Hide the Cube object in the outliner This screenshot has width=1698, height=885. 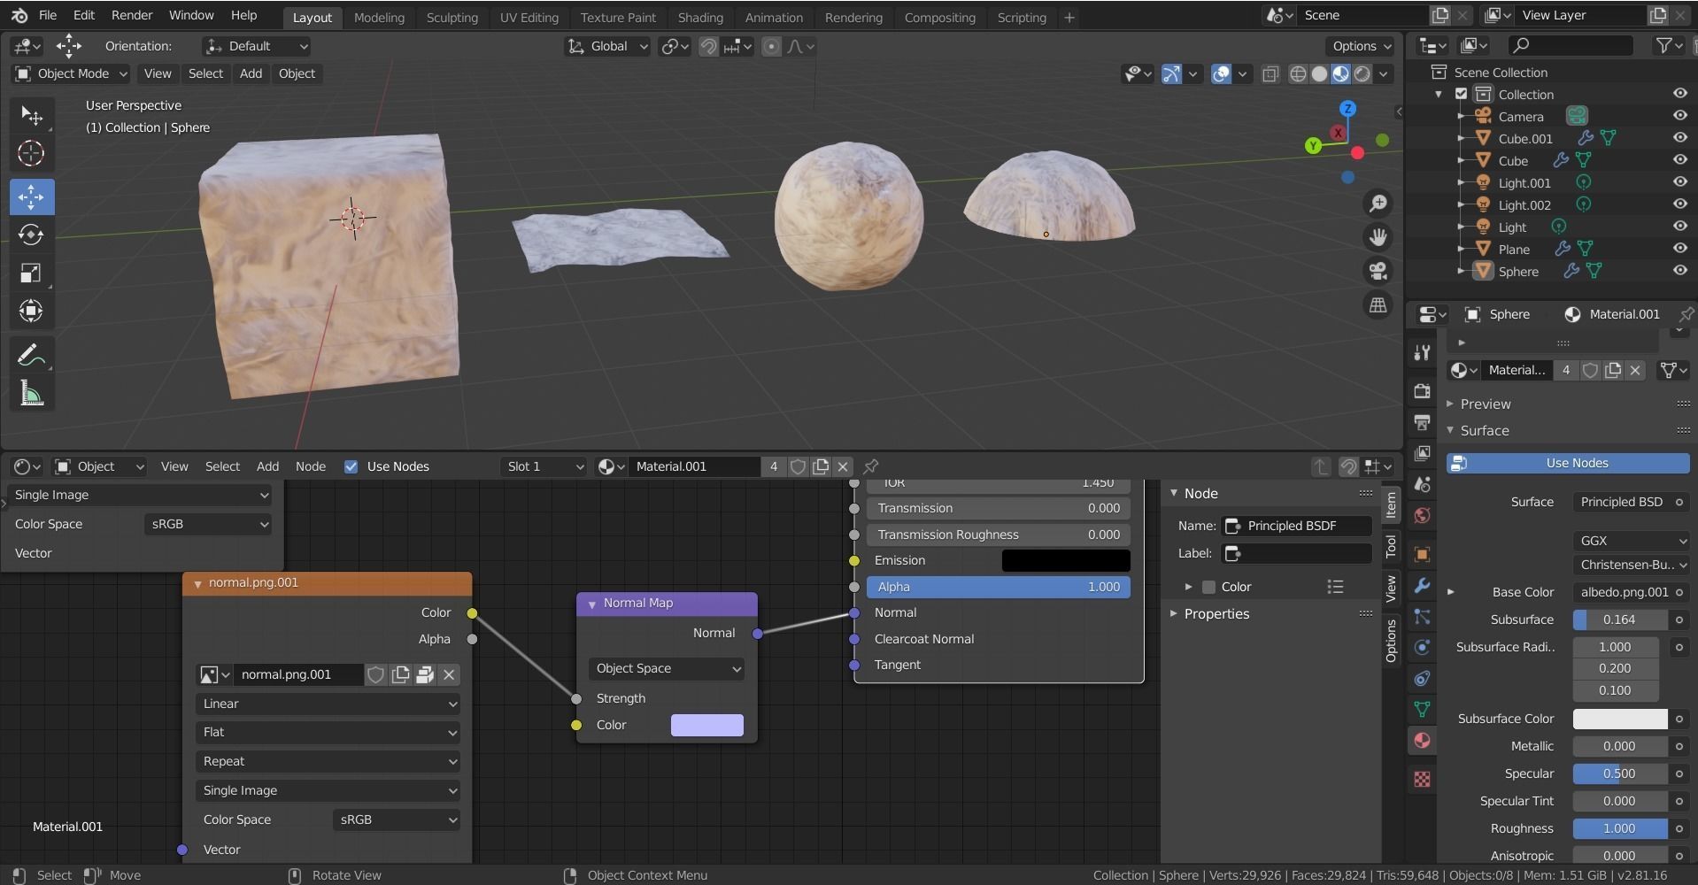1679,160
